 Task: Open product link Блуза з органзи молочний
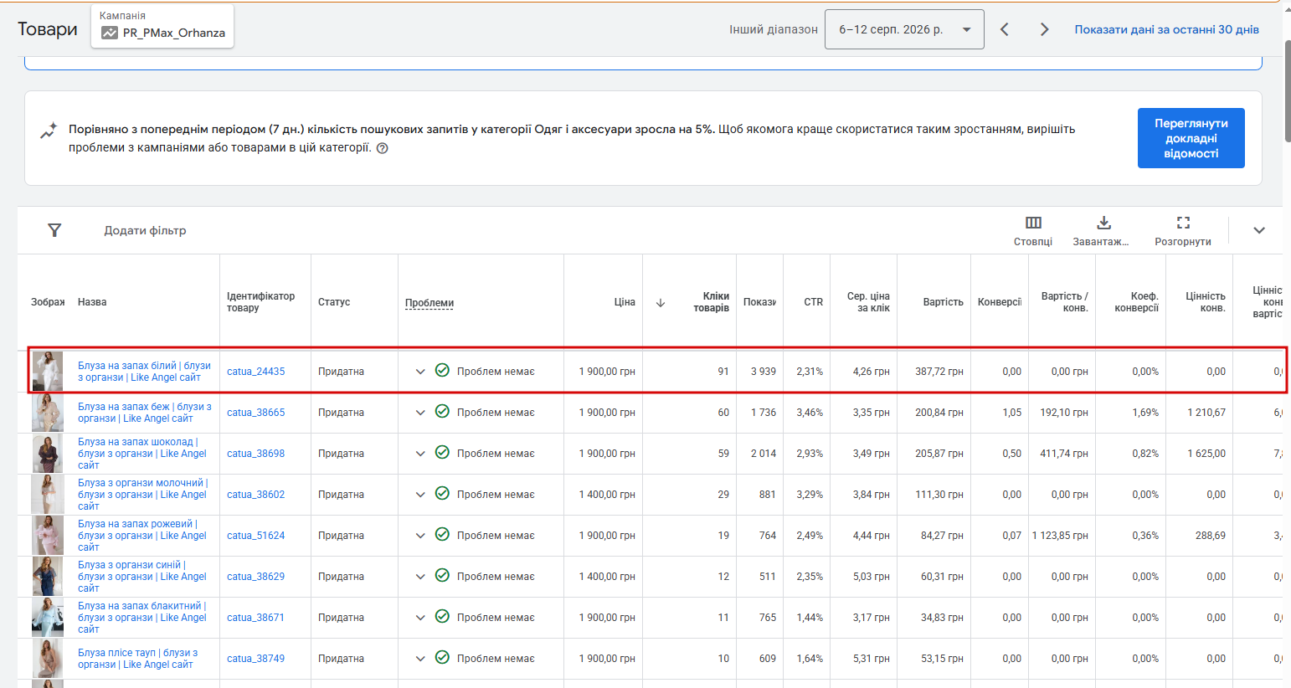click(142, 495)
